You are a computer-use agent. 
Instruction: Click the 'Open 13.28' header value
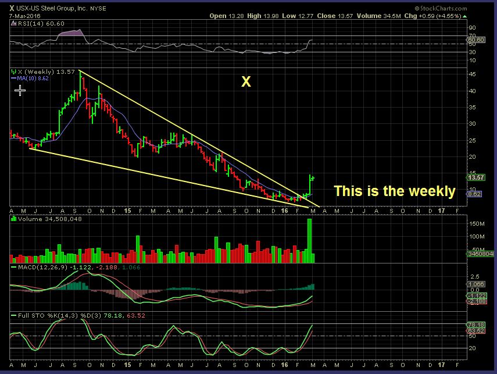click(227, 16)
